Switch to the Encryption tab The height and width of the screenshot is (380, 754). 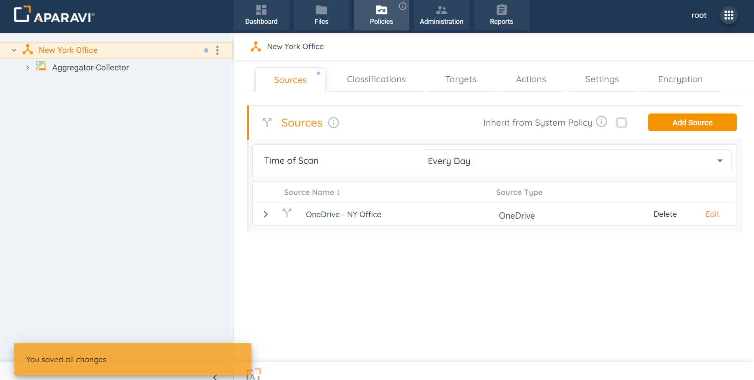680,79
